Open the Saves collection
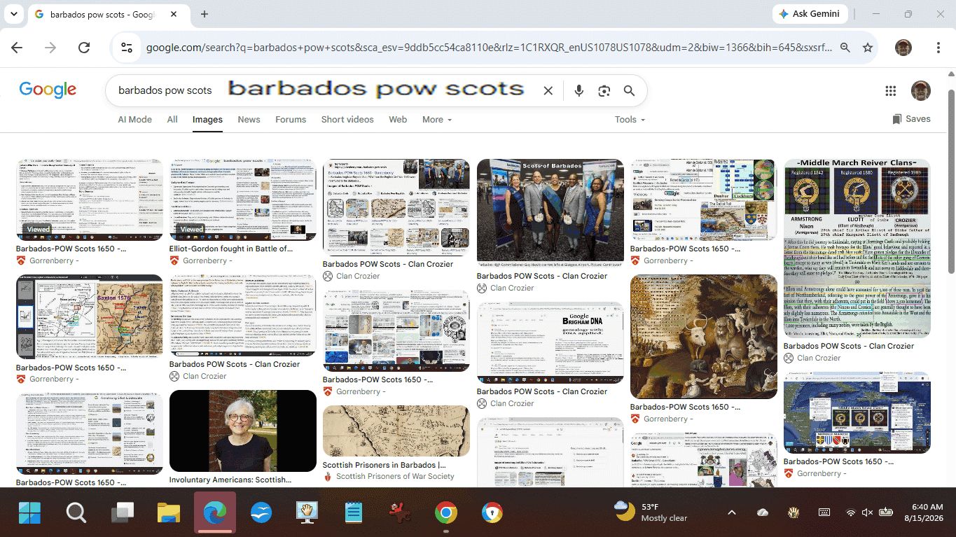The image size is (956, 537). click(911, 119)
